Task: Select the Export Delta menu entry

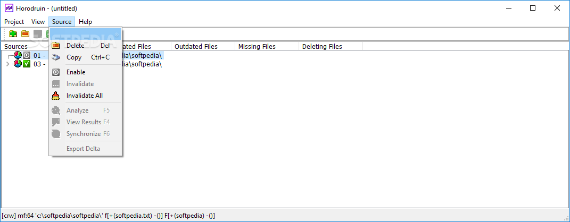Action: (x=86, y=149)
